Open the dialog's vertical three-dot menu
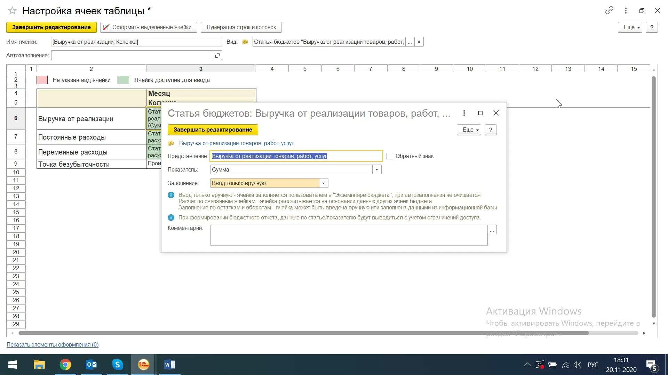 click(x=464, y=113)
